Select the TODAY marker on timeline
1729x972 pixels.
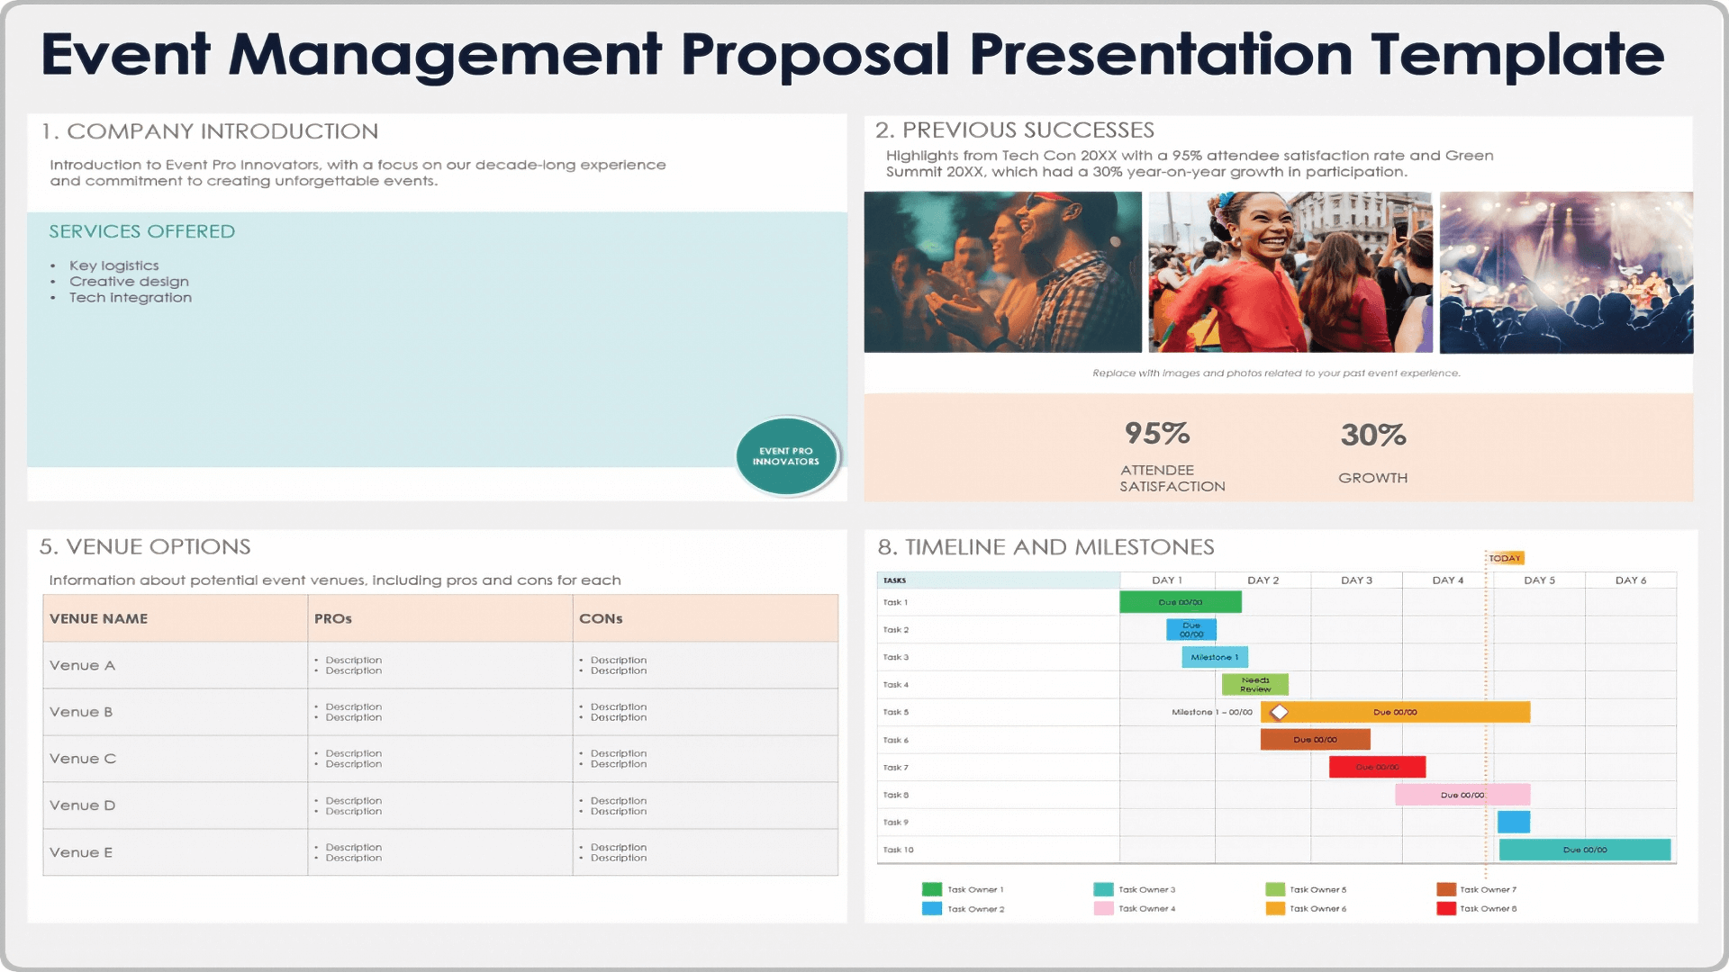(1505, 558)
